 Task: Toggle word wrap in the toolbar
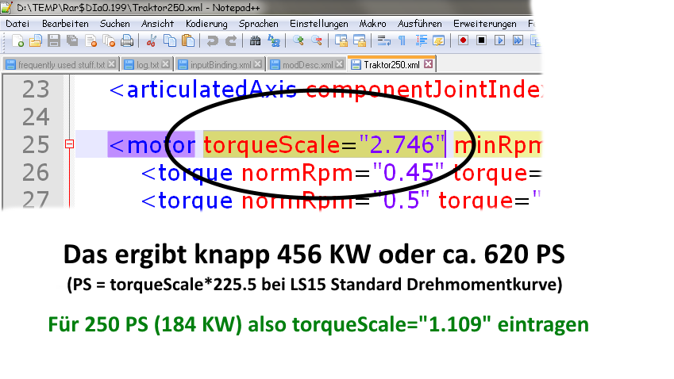tap(383, 40)
